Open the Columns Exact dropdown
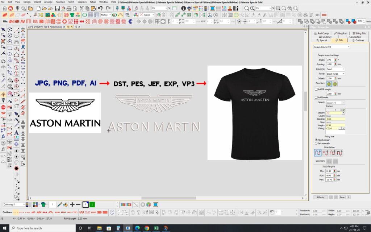 [x=335, y=69]
